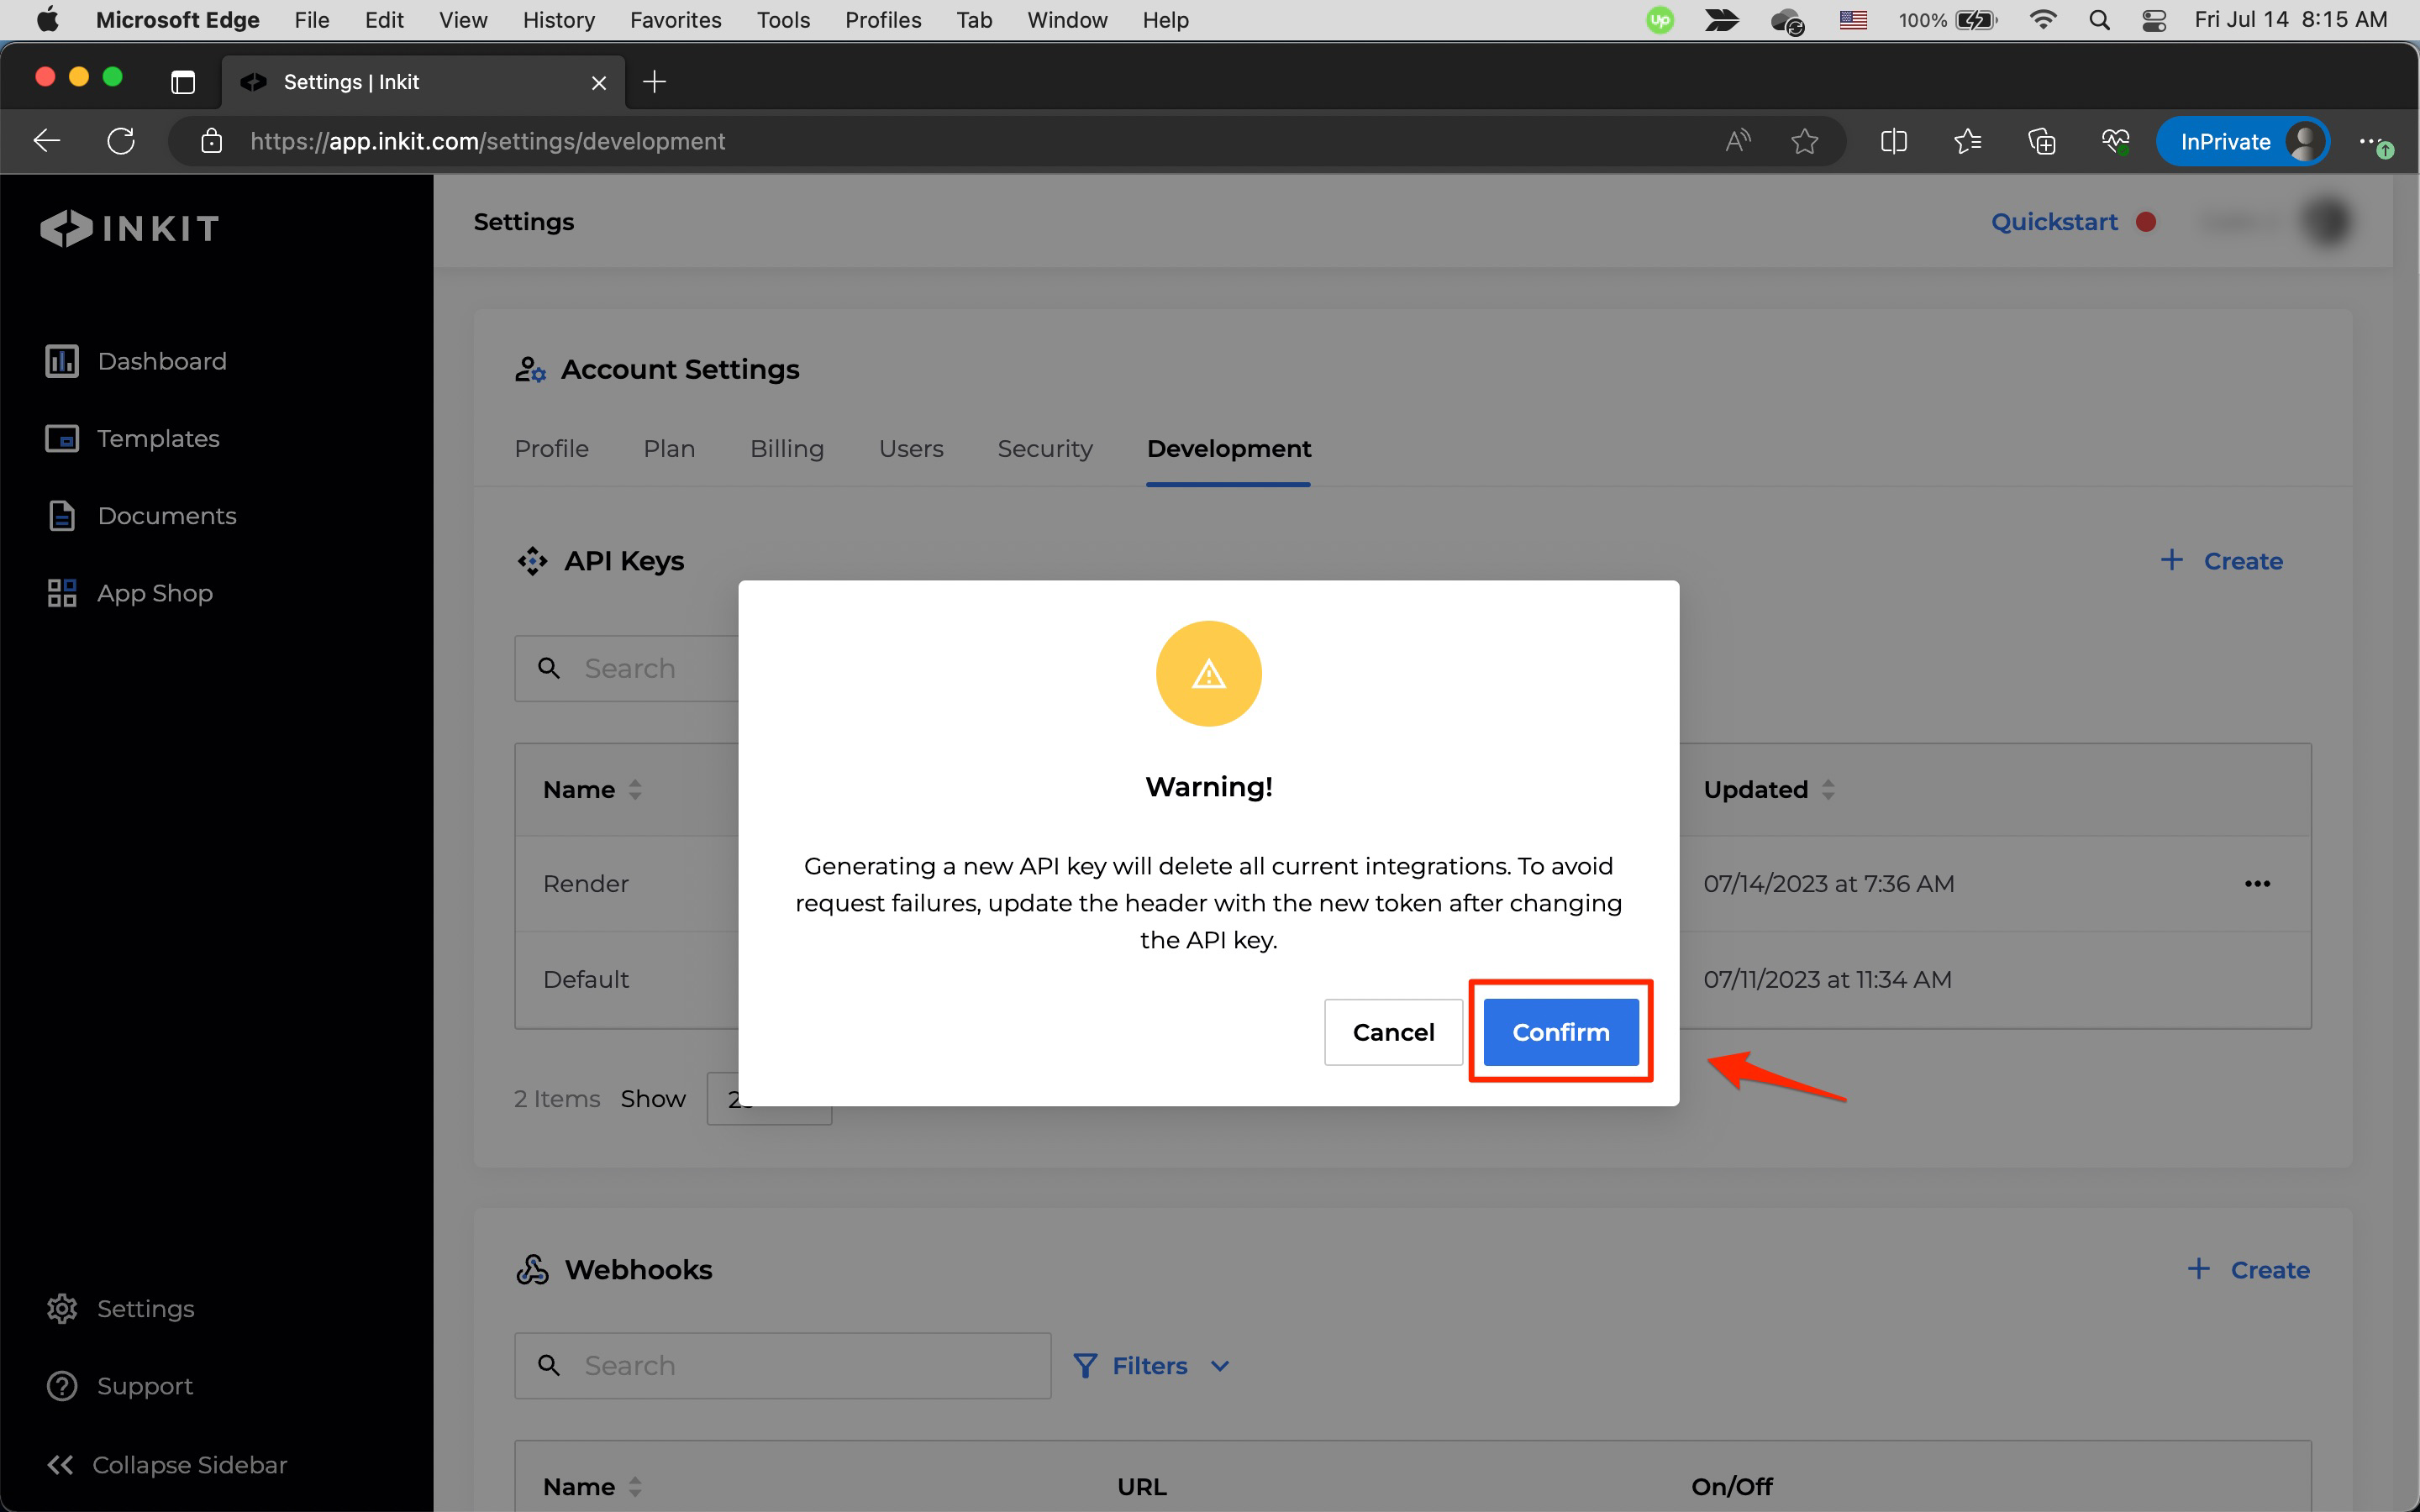Screen dimensions: 2420x1512
Task: Open Support via the question mark icon
Action: pyautogui.click(x=62, y=1386)
